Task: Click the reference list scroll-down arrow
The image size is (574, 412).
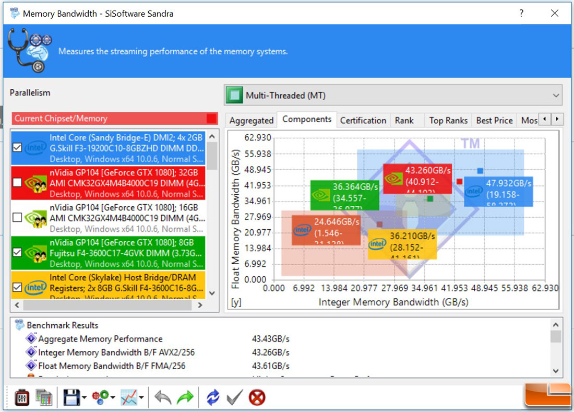Action: click(212, 293)
